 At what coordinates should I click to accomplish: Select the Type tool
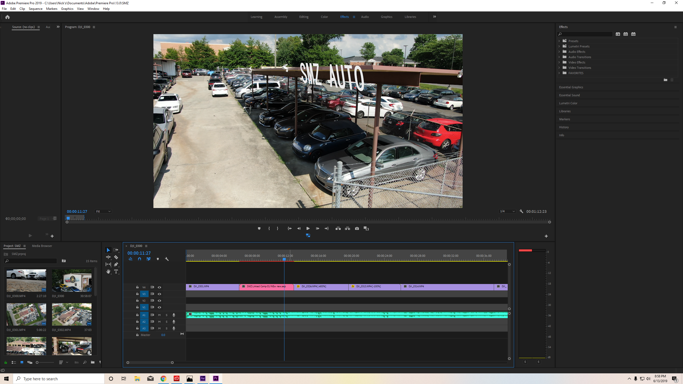coord(116,271)
